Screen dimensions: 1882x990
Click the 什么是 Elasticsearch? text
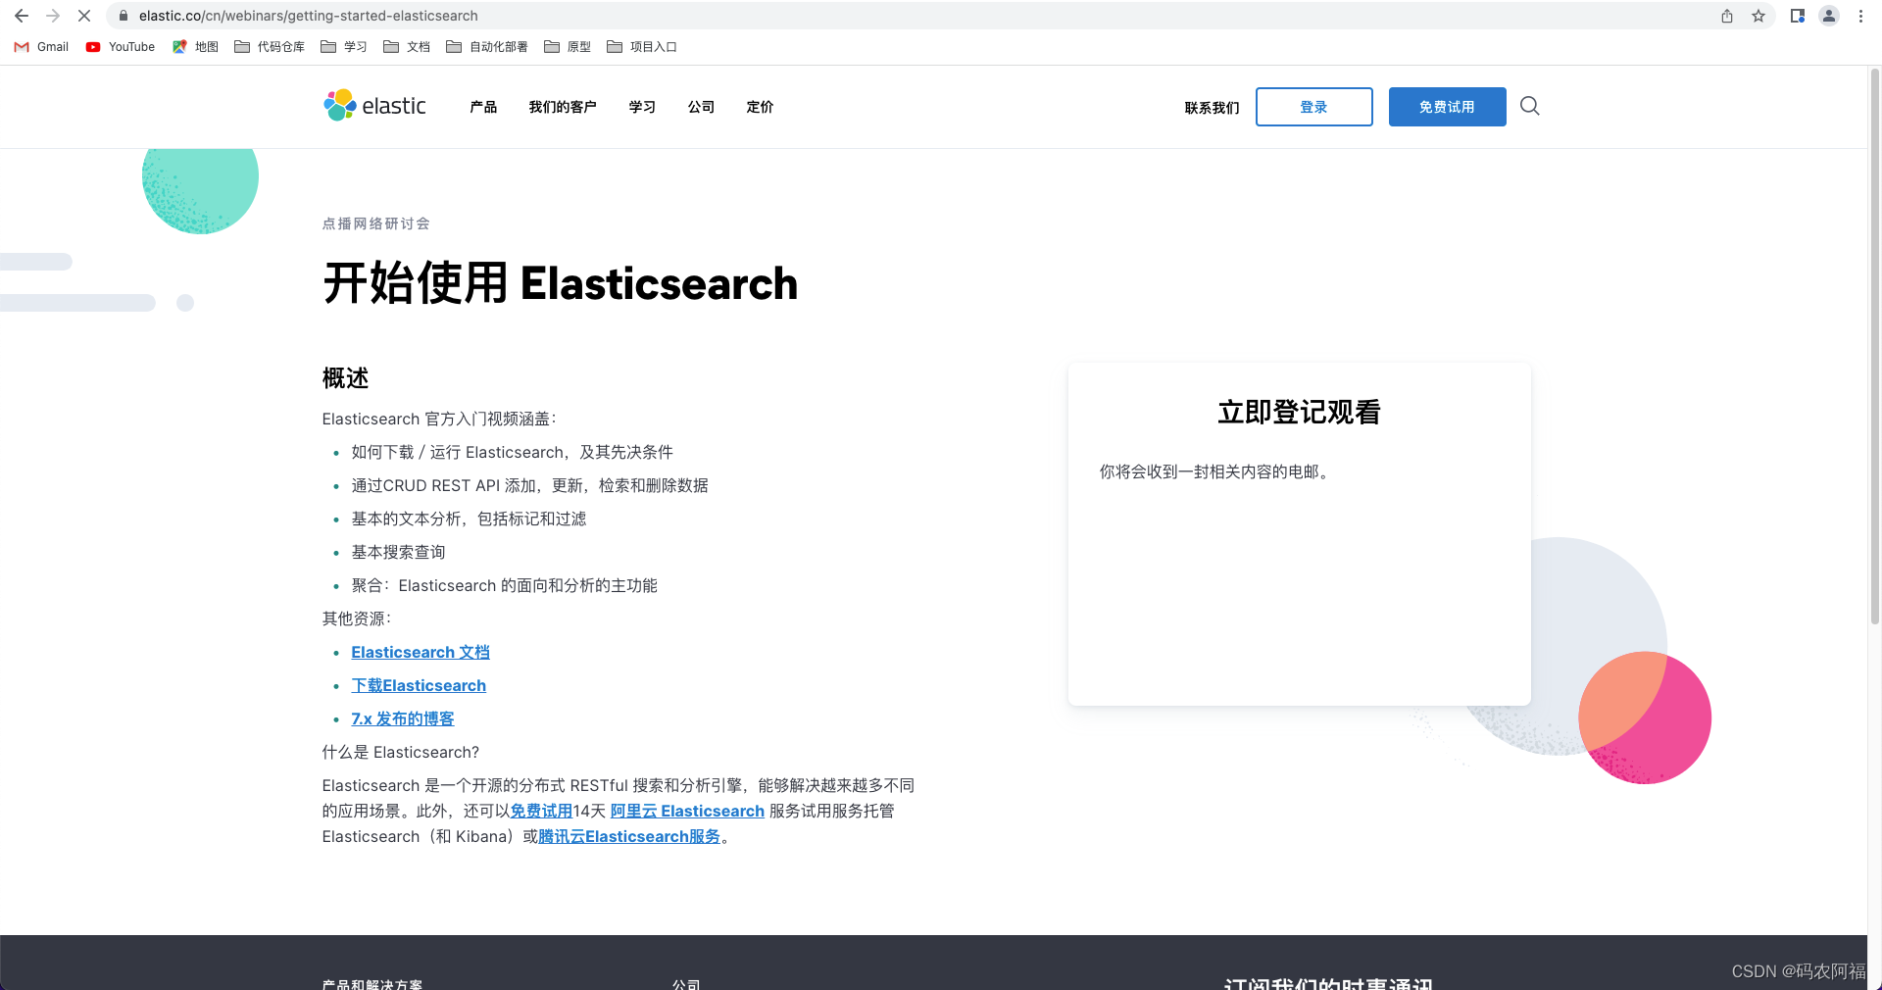pyautogui.click(x=401, y=752)
